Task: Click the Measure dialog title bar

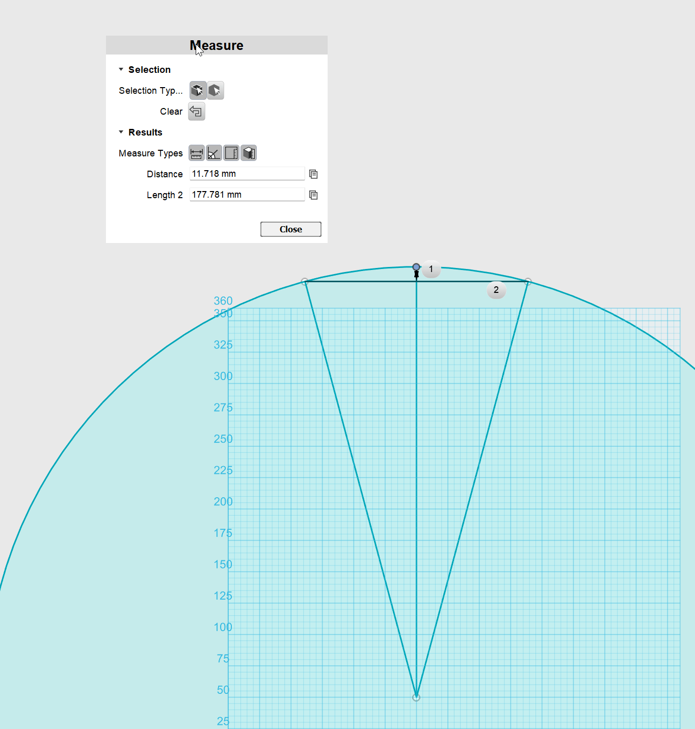Action: click(x=217, y=45)
